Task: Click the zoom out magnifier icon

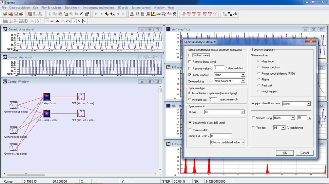Action: pos(76,14)
